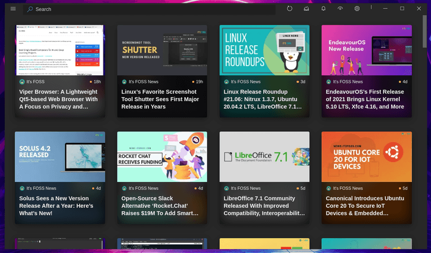Click 'It's FOSS' source label on Viper card
431x253 pixels.
pyautogui.click(x=36, y=82)
